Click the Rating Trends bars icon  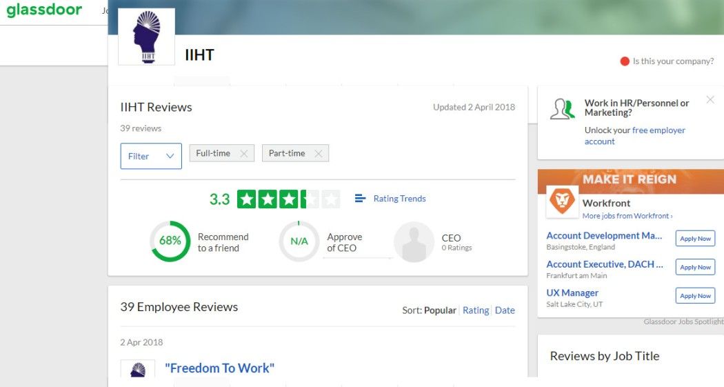360,199
